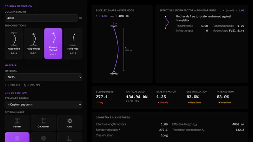This screenshot has width=253, height=142.
Task: Click the Mode shape Full Sine value
Action: pyautogui.click(x=236, y=31)
